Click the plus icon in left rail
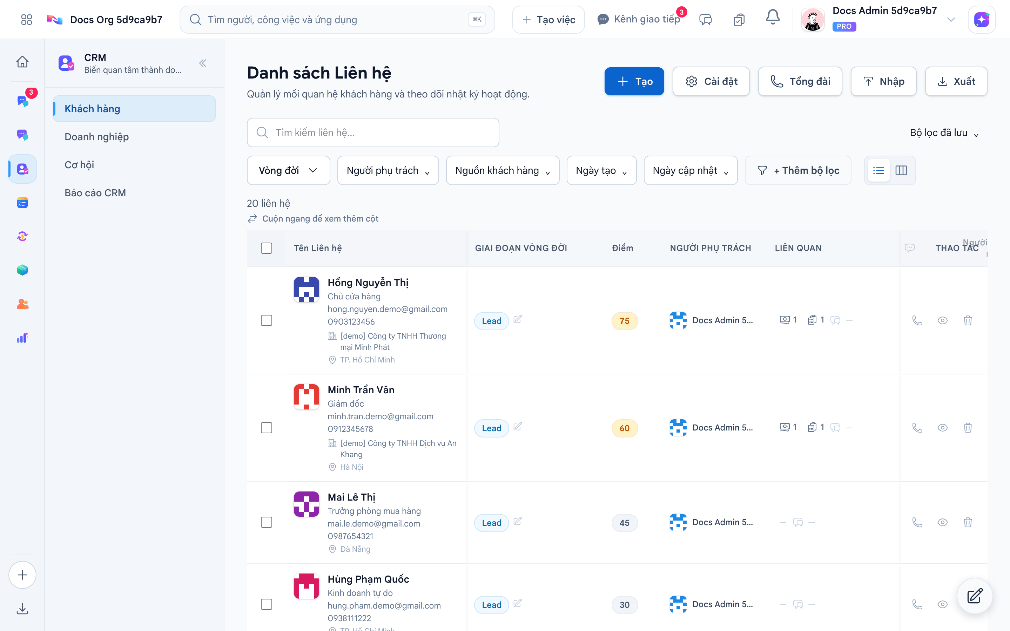Viewport: 1010px width, 631px height. [x=22, y=575]
